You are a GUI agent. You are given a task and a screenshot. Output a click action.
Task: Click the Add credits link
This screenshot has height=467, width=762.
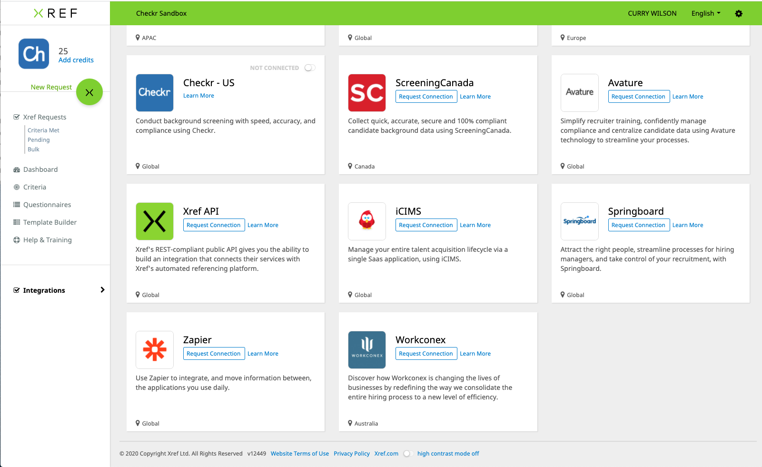click(76, 60)
